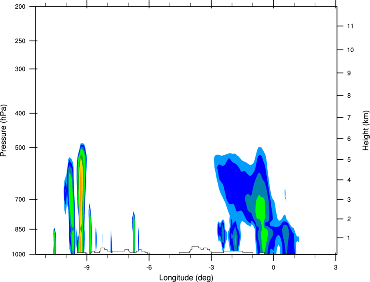
Task: Click the 1 km height tick label
Action: (x=349, y=238)
